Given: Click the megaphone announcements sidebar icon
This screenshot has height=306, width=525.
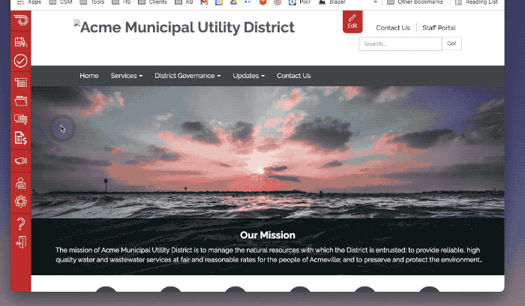Looking at the screenshot, I should pyautogui.click(x=21, y=161).
